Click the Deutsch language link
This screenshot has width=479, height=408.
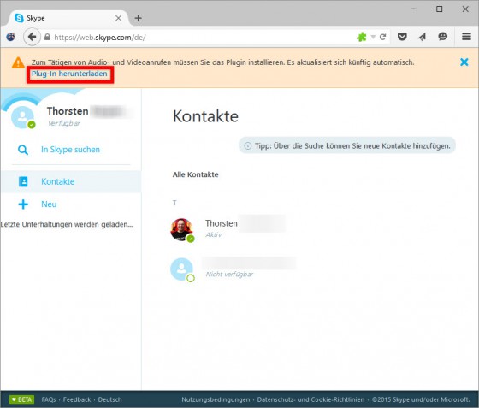[110, 399]
